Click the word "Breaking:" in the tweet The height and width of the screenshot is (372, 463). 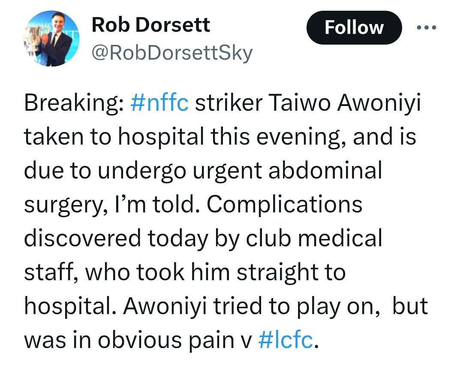coord(74,103)
